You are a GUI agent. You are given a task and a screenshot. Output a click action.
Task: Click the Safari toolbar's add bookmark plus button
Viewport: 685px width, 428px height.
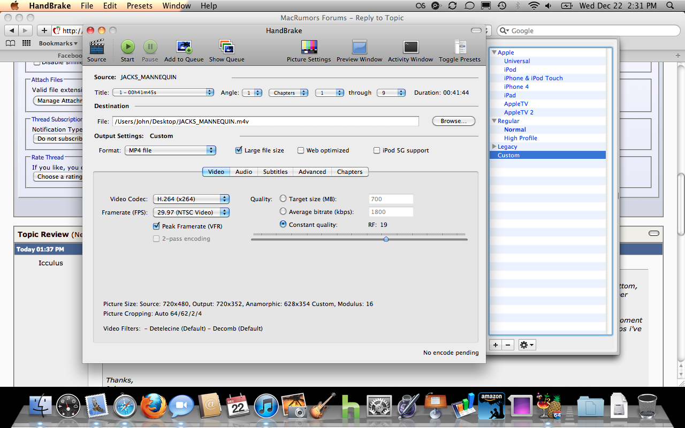[44, 30]
